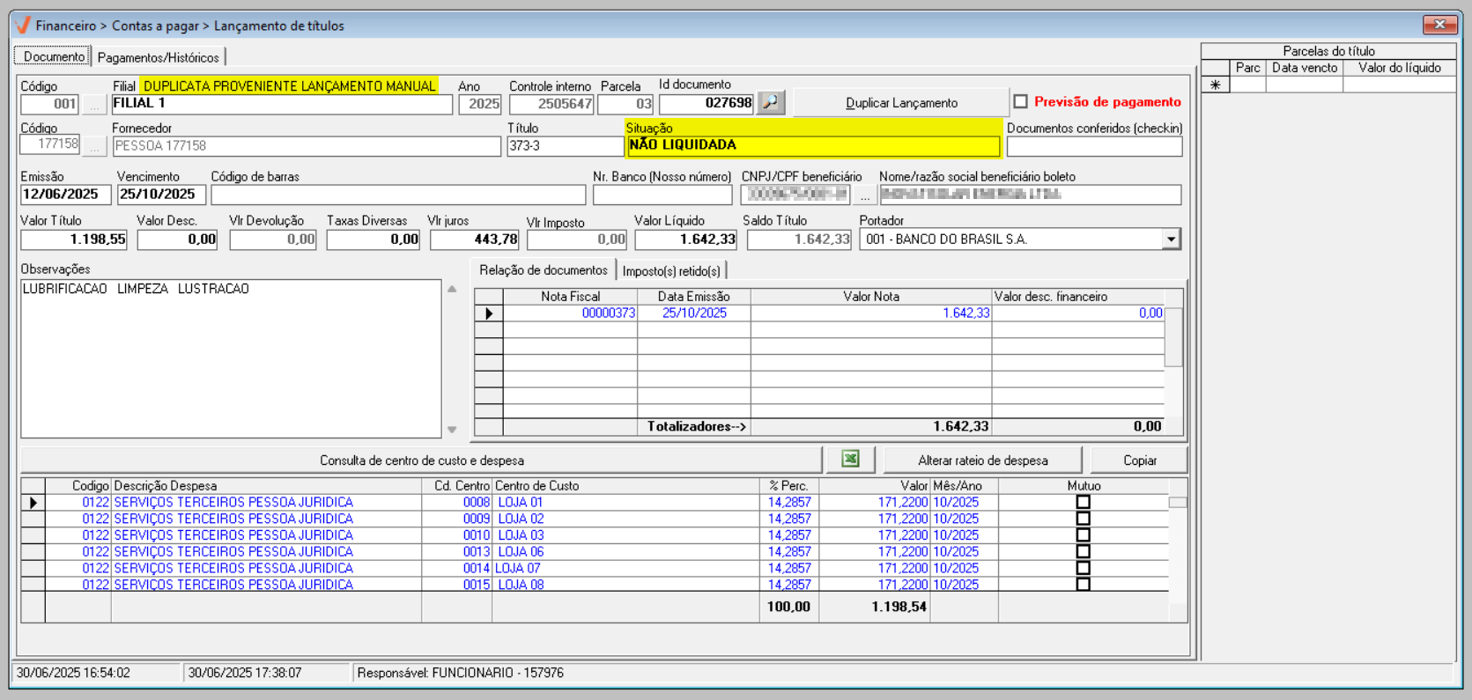This screenshot has height=700, width=1472.
Task: Open Fornecedor lookup ellipsis button
Action: [x=94, y=145]
